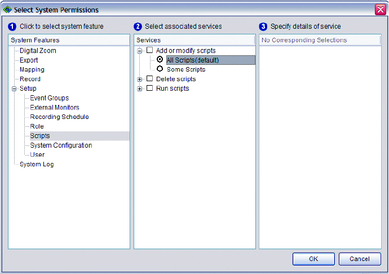The image size is (389, 274).
Task: Collapse the Add or modify scripts node
Action: pos(140,51)
